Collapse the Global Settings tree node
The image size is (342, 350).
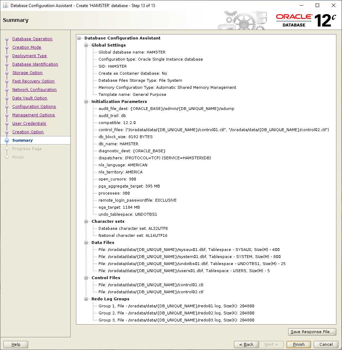[86, 45]
